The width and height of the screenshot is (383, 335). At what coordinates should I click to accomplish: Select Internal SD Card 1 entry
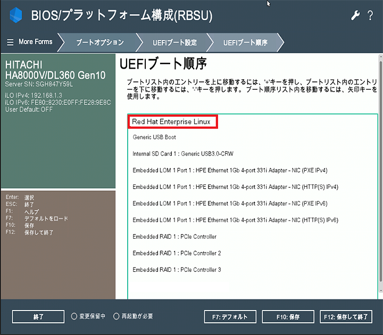(x=183, y=154)
